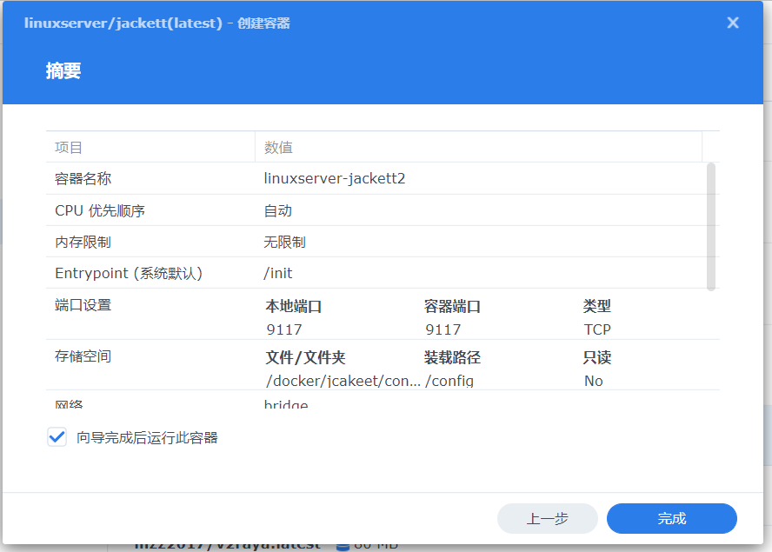Go back with the 上一步 button
The image size is (772, 552).
click(547, 518)
